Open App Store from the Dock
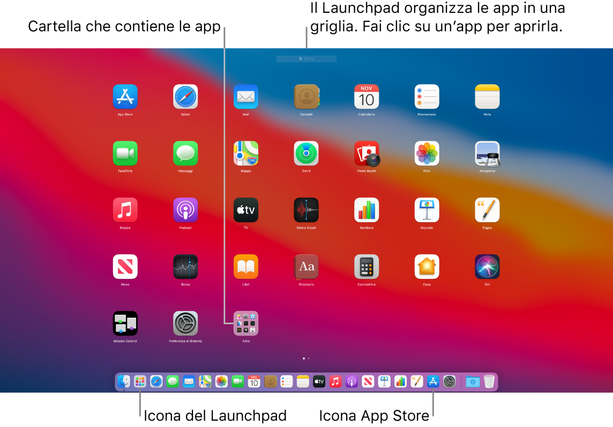This screenshot has width=613, height=427. 433,382
